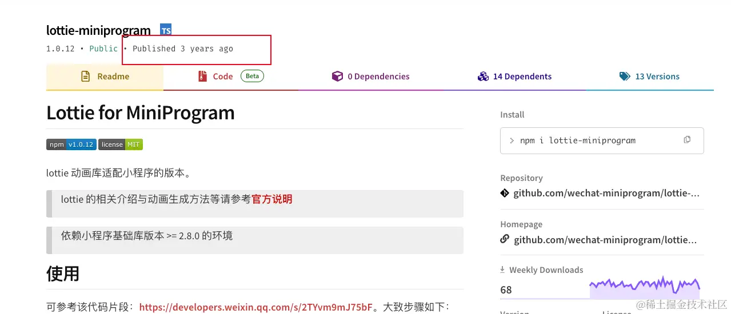Click the Beta badge
The width and height of the screenshot is (731, 314).
(x=252, y=76)
